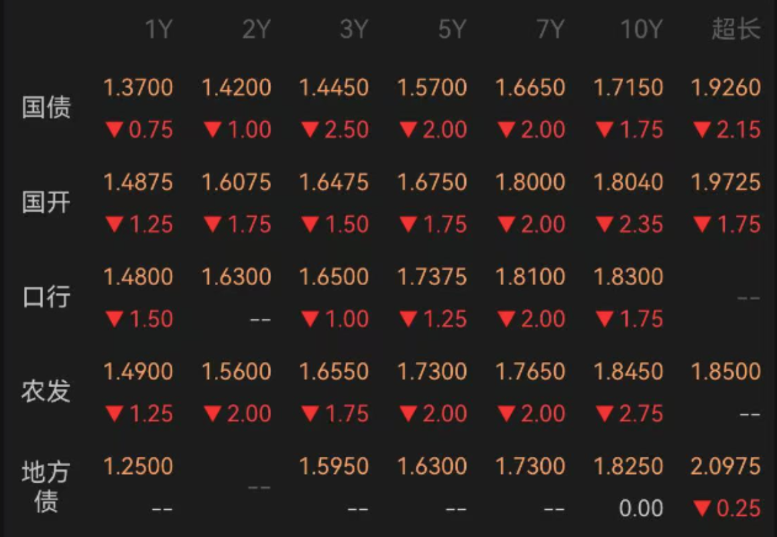This screenshot has width=777, height=537.
Task: Open the 农发 bond row label
Action: click(x=46, y=391)
